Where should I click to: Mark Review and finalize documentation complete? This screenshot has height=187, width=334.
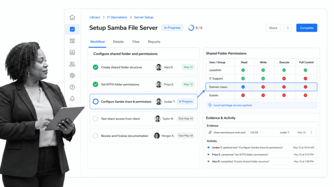pyautogui.click(x=95, y=135)
